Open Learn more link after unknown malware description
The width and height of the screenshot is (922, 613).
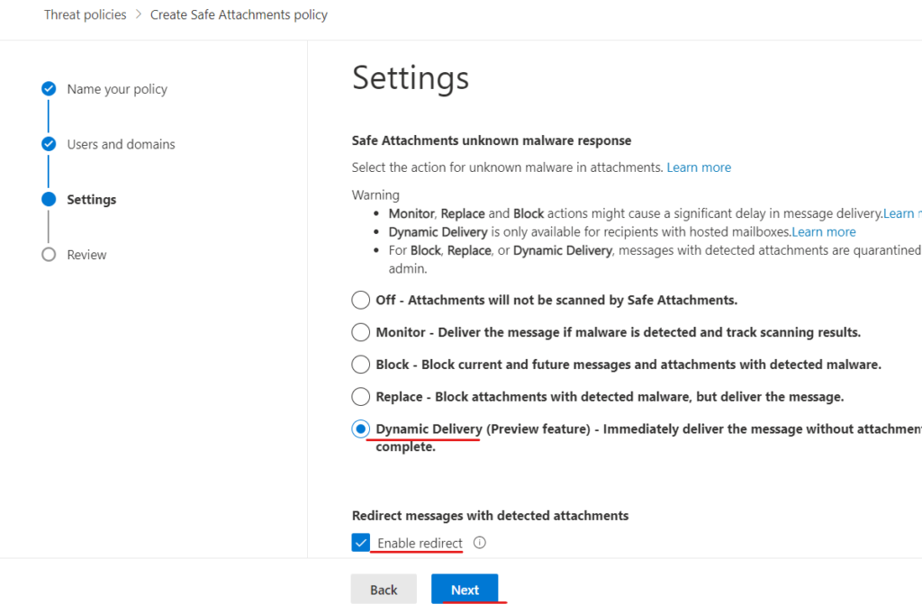pyautogui.click(x=699, y=167)
